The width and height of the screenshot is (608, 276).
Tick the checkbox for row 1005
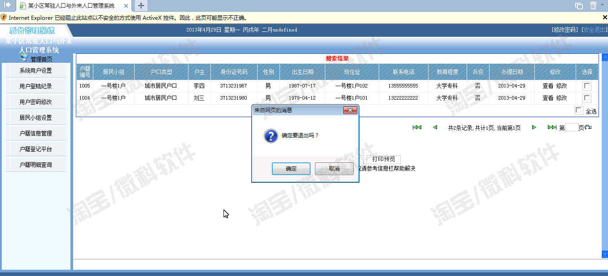[x=586, y=86]
